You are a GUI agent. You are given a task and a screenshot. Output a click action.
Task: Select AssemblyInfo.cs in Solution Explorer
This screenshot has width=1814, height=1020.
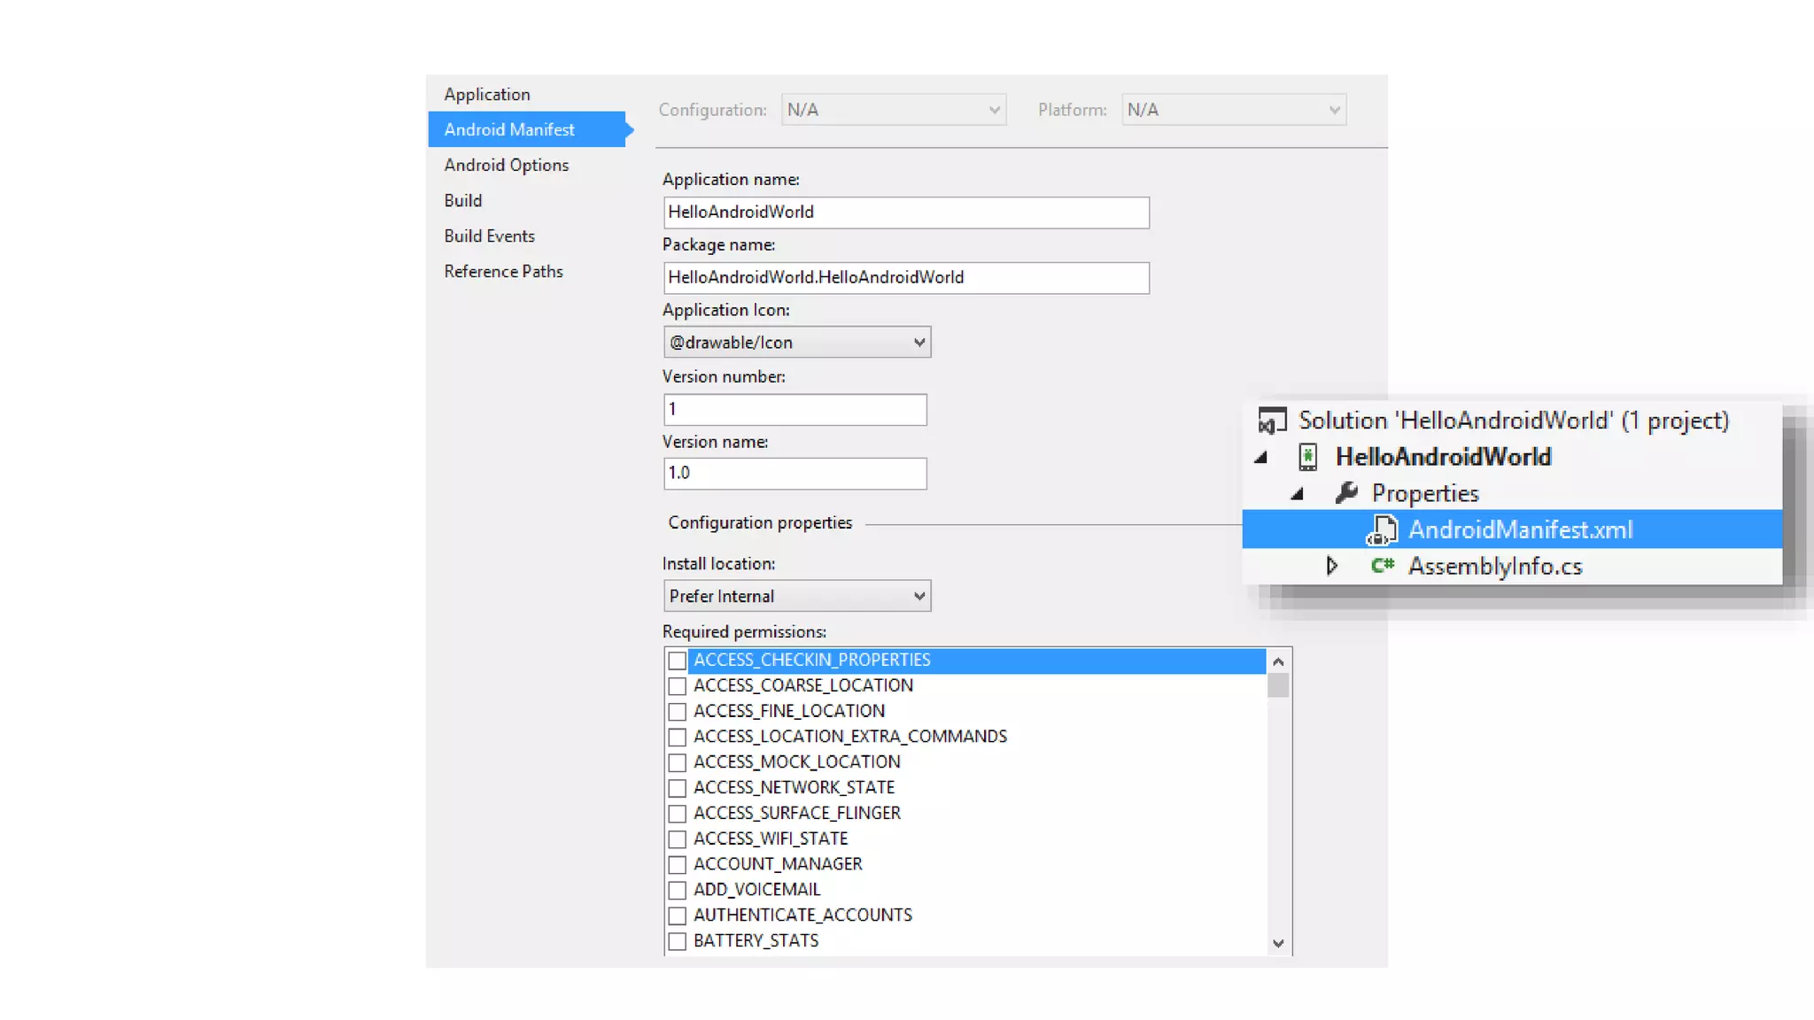[1495, 566]
